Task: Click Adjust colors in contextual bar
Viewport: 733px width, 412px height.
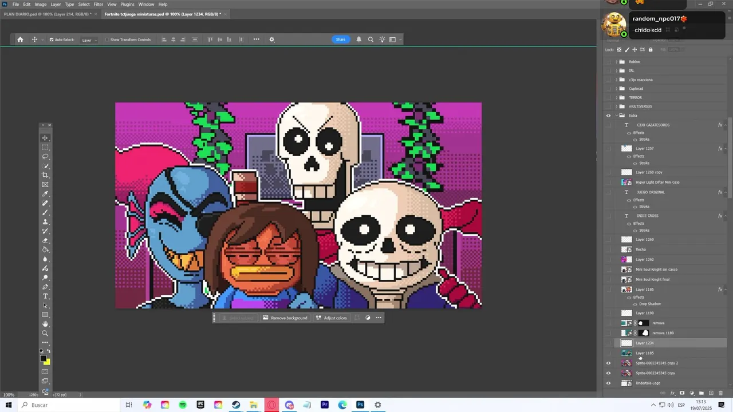Action: [x=331, y=318]
